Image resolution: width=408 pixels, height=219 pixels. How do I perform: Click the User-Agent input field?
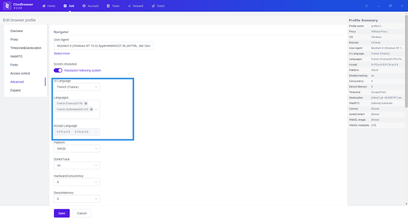pyautogui.click(x=104, y=46)
